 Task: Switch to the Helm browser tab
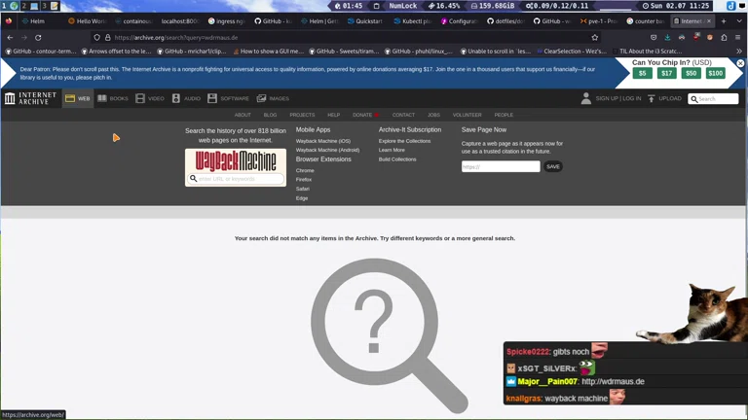click(x=33, y=20)
